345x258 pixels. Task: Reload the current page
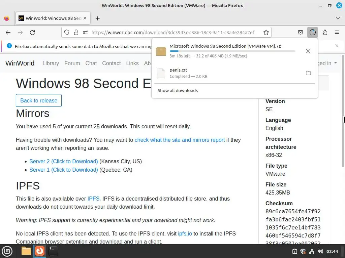(x=32, y=33)
